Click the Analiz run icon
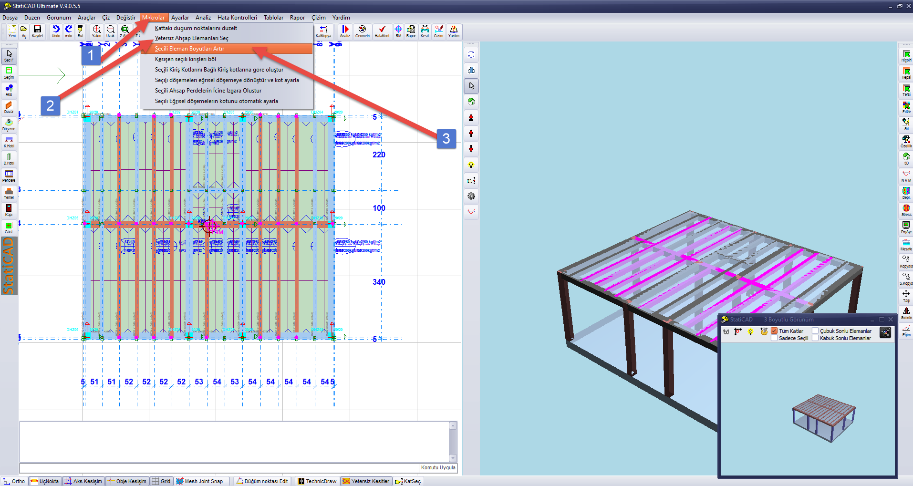Screen dimensions: 913x486 345,31
